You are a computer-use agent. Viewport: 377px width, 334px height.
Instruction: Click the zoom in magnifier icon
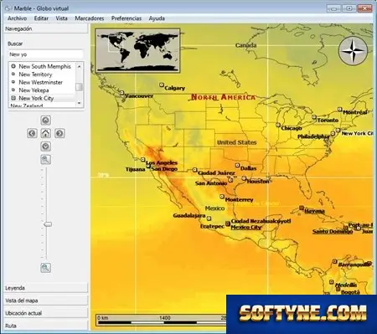[45, 160]
